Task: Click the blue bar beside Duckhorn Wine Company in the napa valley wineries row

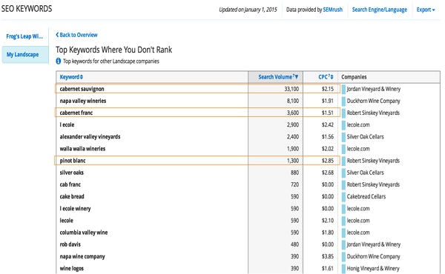Action: click(x=343, y=101)
